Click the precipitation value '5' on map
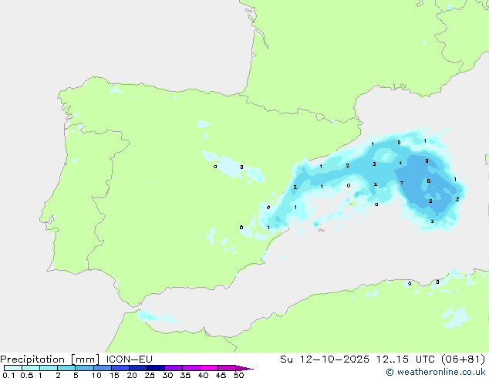Screen dimensions: 489x378 [430, 201]
